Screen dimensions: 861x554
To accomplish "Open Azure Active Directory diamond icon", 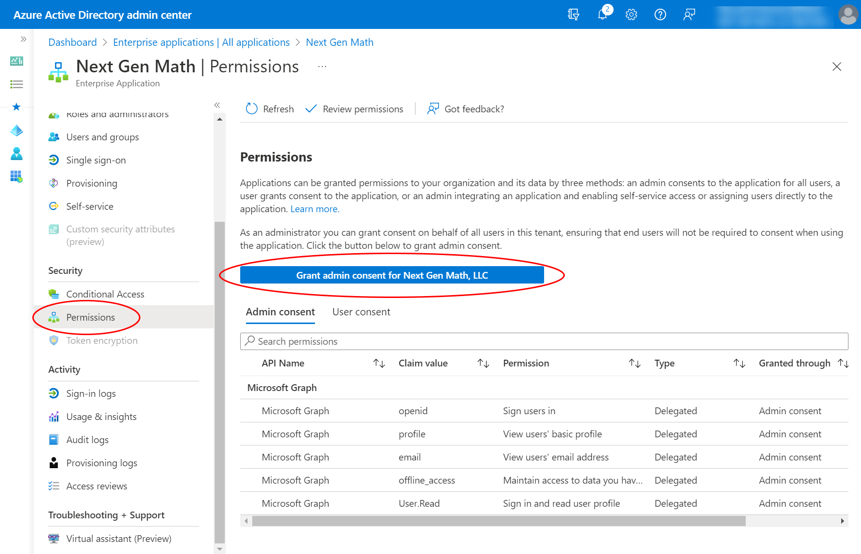I will pyautogui.click(x=16, y=130).
